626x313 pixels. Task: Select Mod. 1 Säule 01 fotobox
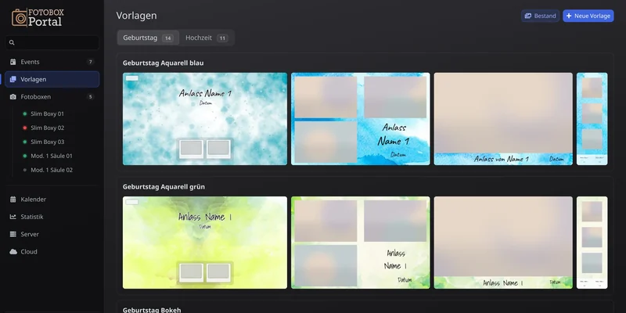(x=52, y=156)
